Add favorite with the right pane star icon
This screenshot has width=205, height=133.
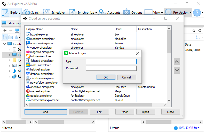coord(194,30)
